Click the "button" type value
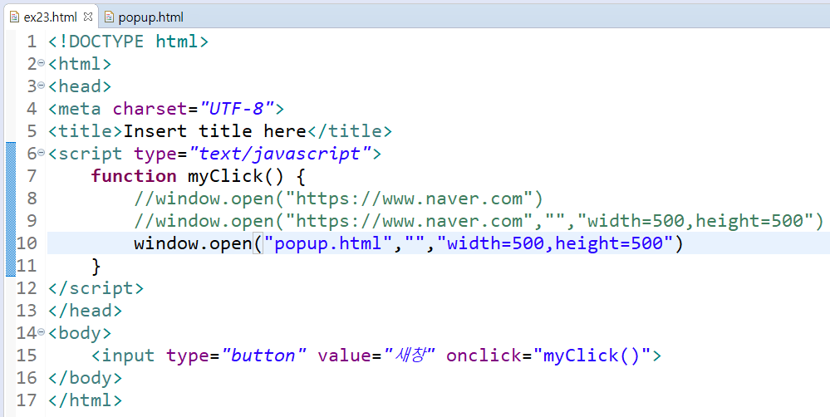The height and width of the screenshot is (417, 830). click(x=263, y=355)
